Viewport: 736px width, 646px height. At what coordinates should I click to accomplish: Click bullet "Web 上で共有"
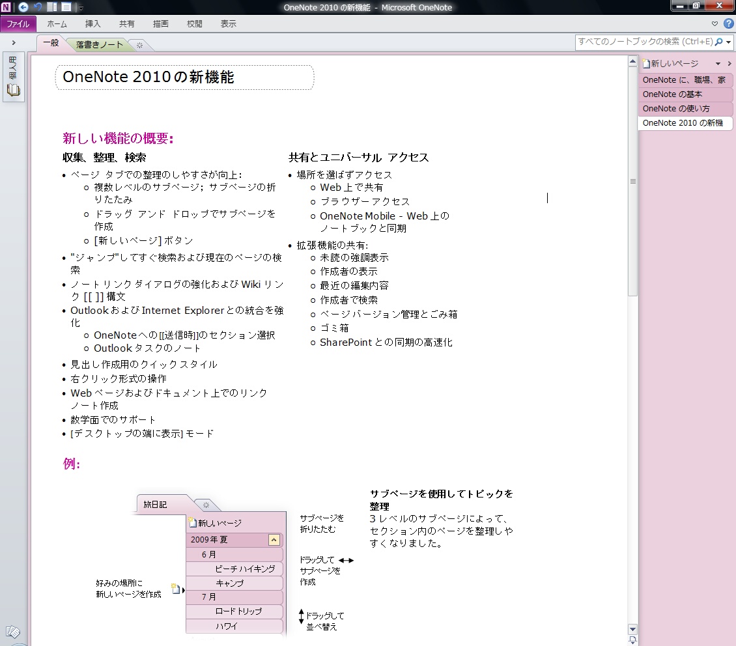(352, 188)
